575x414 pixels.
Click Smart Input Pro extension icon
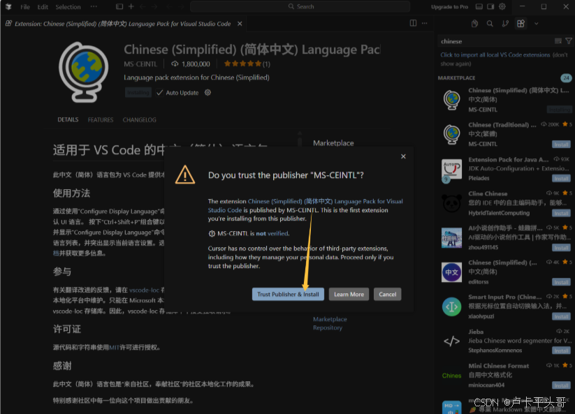452,306
